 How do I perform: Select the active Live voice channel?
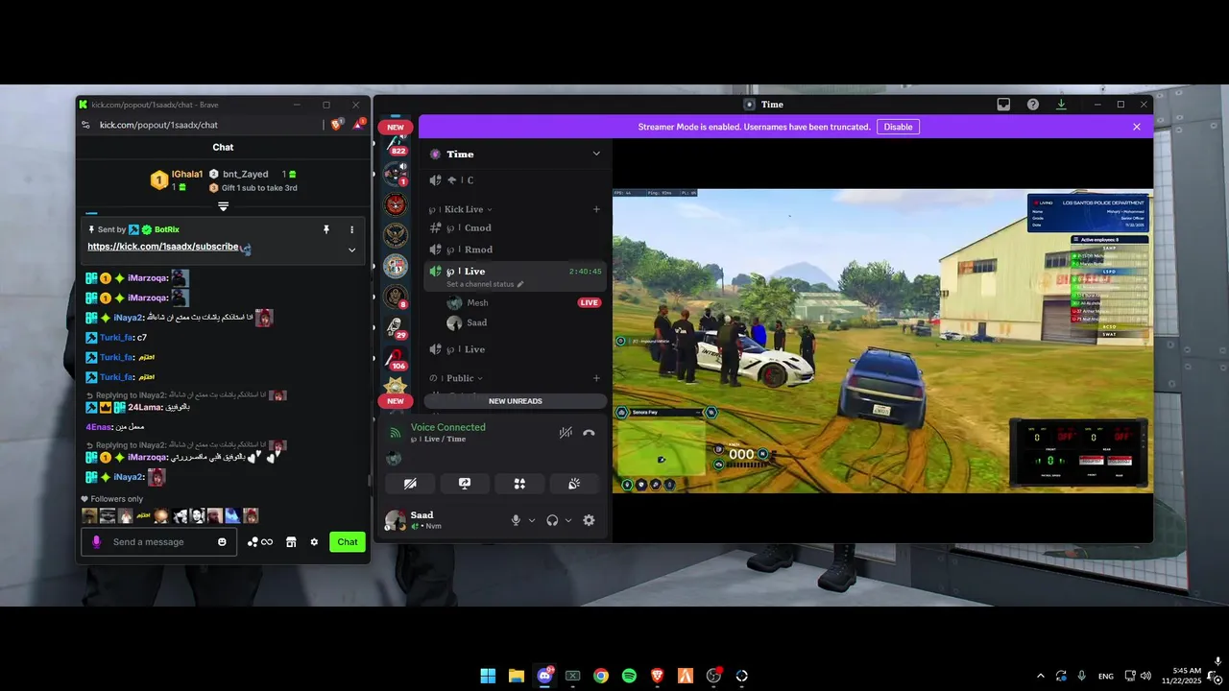point(515,272)
